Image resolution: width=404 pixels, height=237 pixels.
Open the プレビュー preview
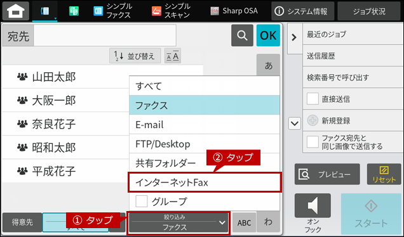pos(327,174)
